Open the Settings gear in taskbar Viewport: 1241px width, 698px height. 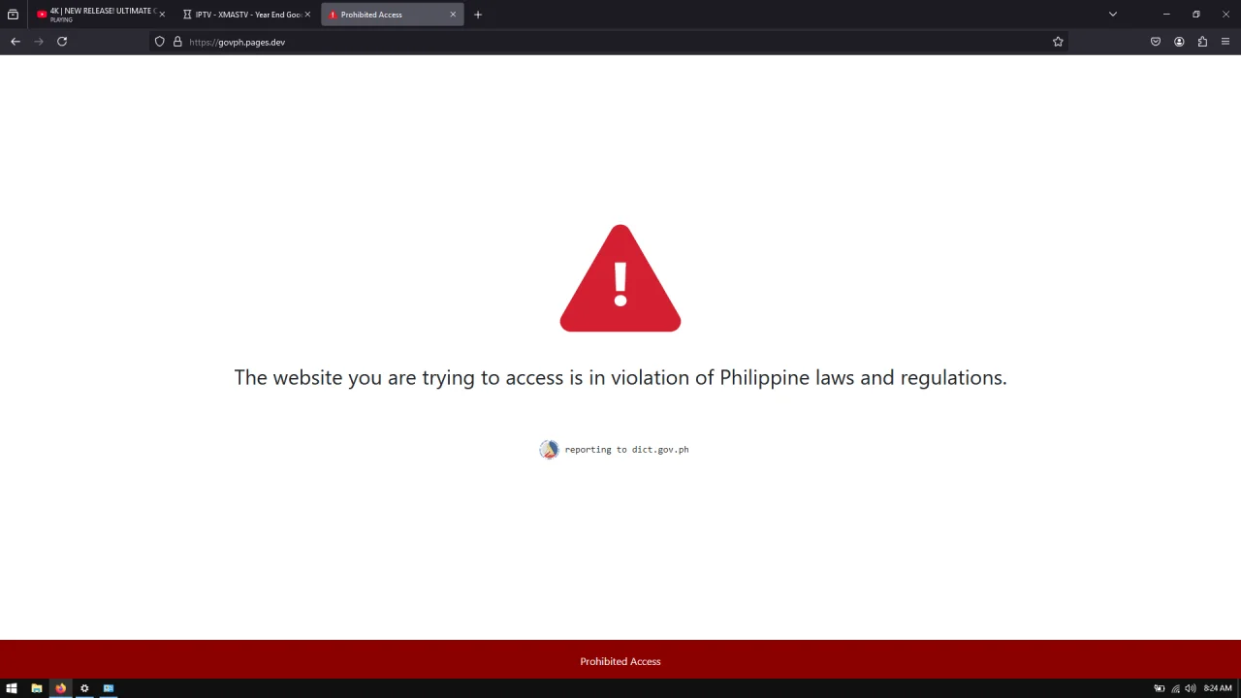point(84,688)
